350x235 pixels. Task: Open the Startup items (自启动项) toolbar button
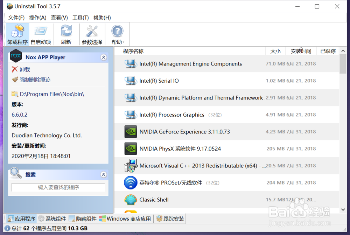click(x=41, y=34)
